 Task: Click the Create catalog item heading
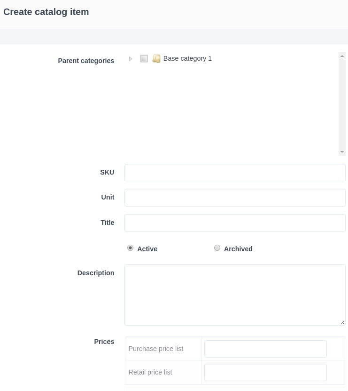pyautogui.click(x=46, y=12)
